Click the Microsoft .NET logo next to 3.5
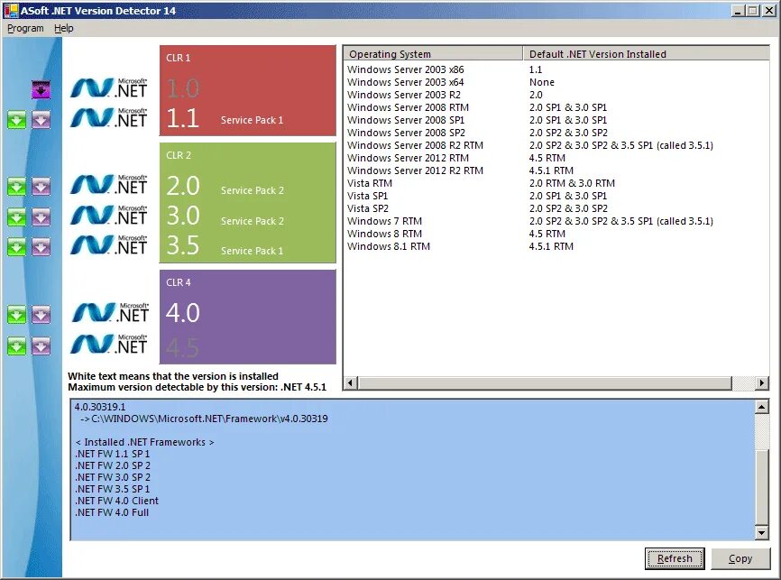 click(x=109, y=244)
